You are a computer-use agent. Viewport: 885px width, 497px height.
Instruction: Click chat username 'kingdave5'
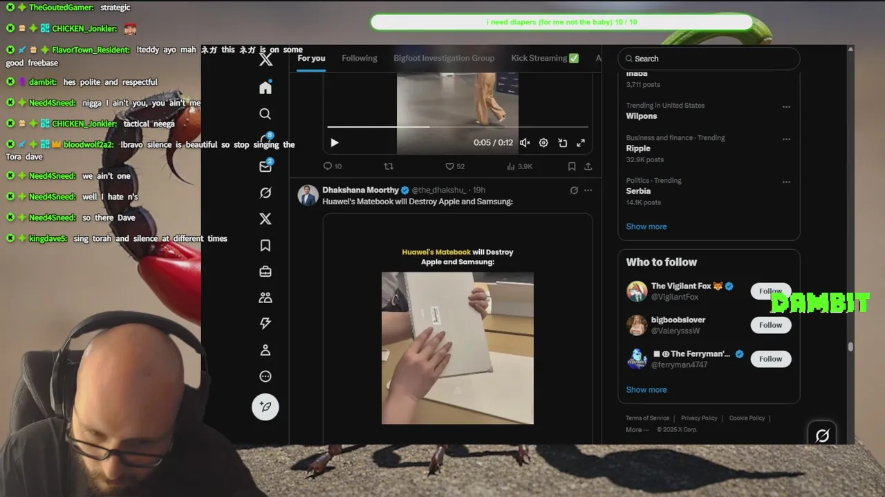48,238
